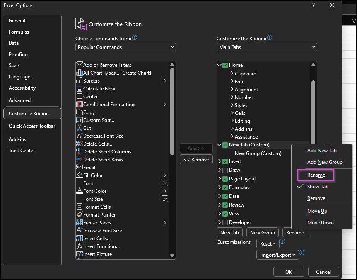The height and width of the screenshot is (280, 357).
Task: Toggle the Home tab checkbox
Action: pyautogui.click(x=225, y=65)
